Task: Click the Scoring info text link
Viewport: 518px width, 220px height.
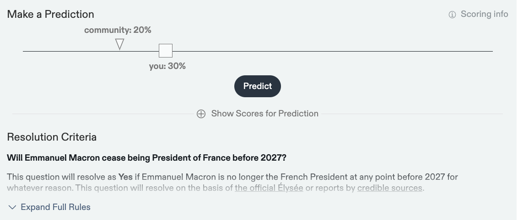Action: coord(484,14)
